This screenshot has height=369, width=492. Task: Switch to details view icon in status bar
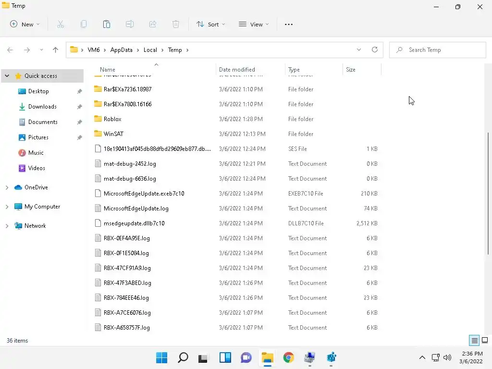pyautogui.click(x=474, y=341)
